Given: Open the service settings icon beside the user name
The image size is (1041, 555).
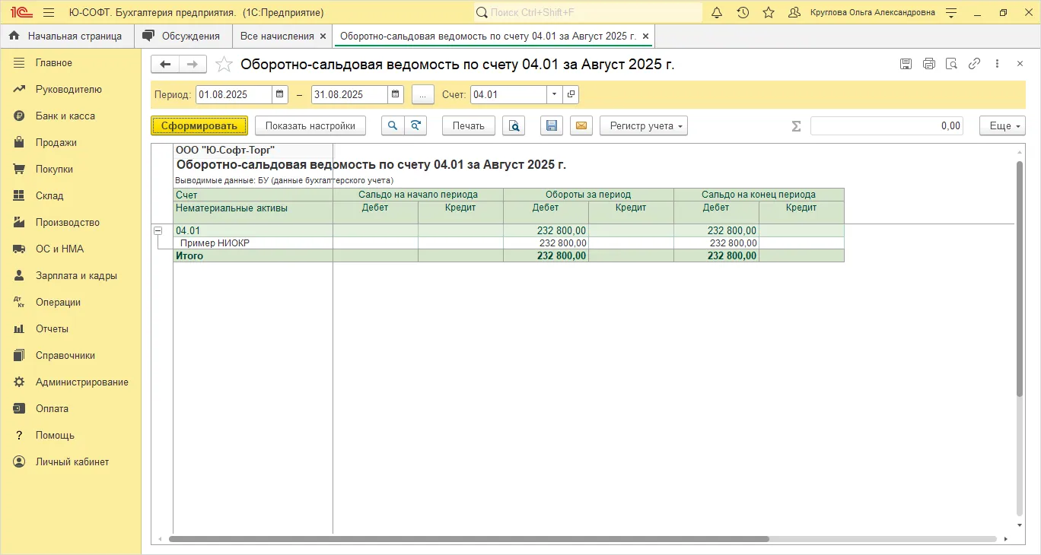Looking at the screenshot, I should [951, 13].
